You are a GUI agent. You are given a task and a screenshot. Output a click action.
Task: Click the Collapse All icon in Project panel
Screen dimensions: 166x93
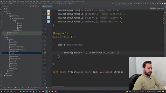(36, 6)
